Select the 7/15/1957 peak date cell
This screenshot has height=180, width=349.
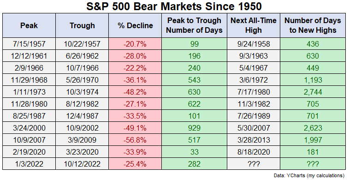pyautogui.click(x=29, y=44)
